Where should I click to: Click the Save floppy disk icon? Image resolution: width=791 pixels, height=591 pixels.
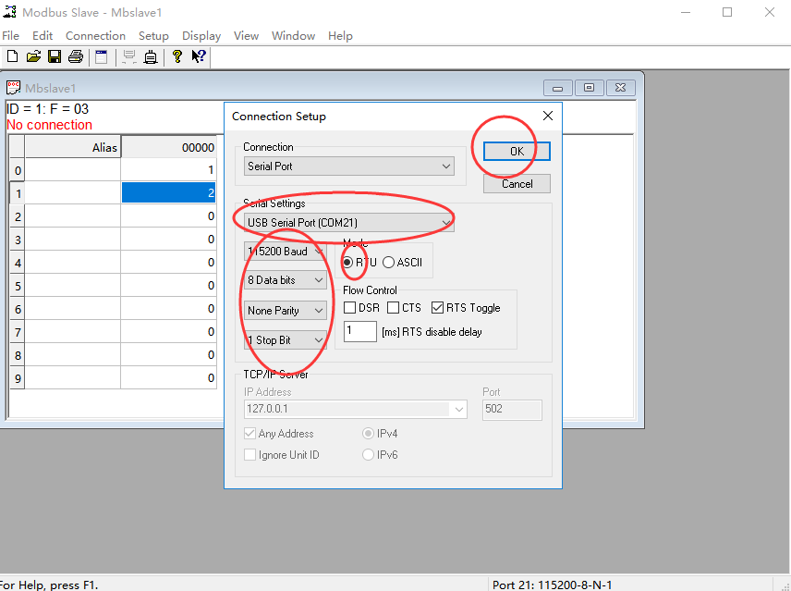tap(55, 56)
